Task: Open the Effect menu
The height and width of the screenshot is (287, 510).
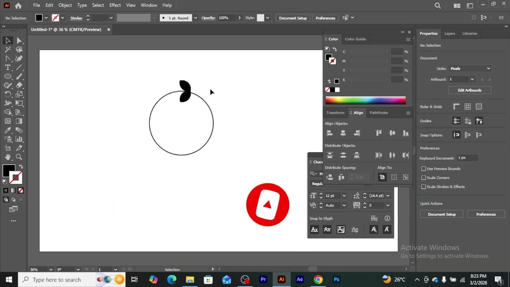Action: (115, 5)
